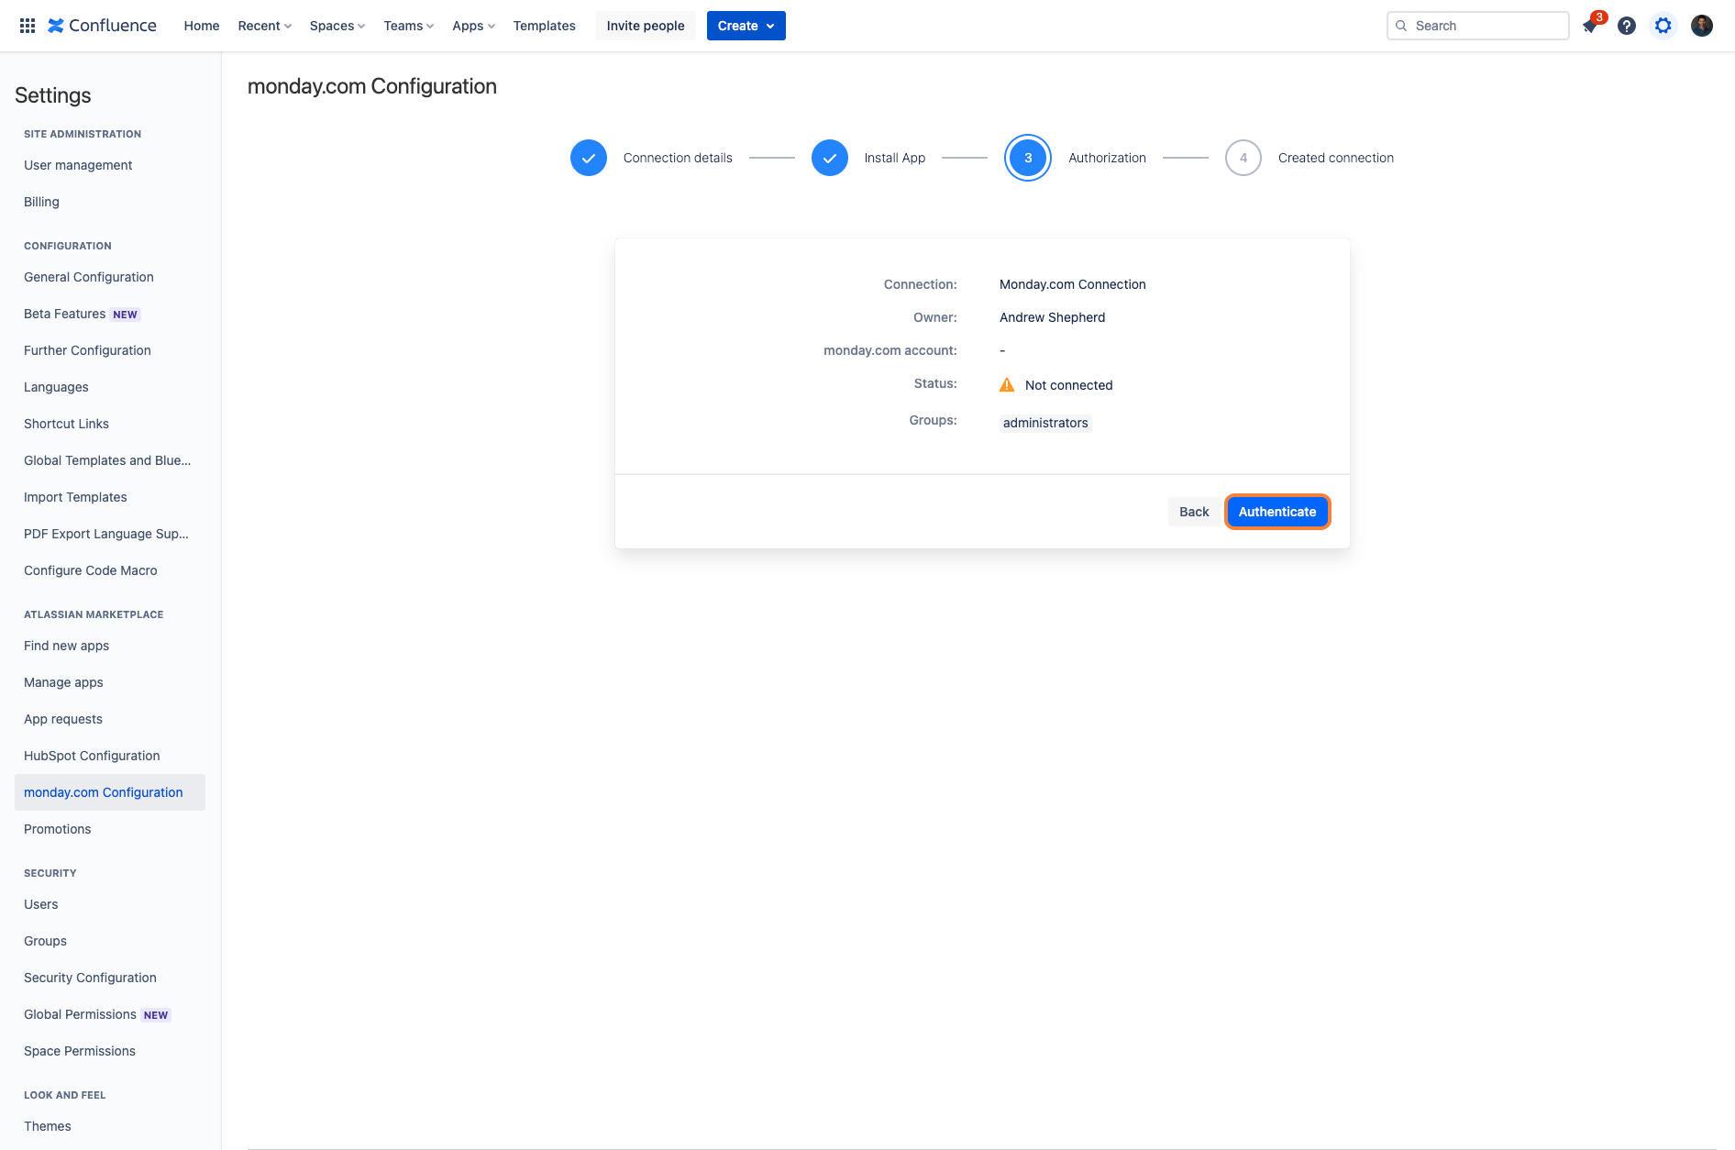This screenshot has width=1735, height=1150.
Task: Click the Install App step label
Action: 895,158
